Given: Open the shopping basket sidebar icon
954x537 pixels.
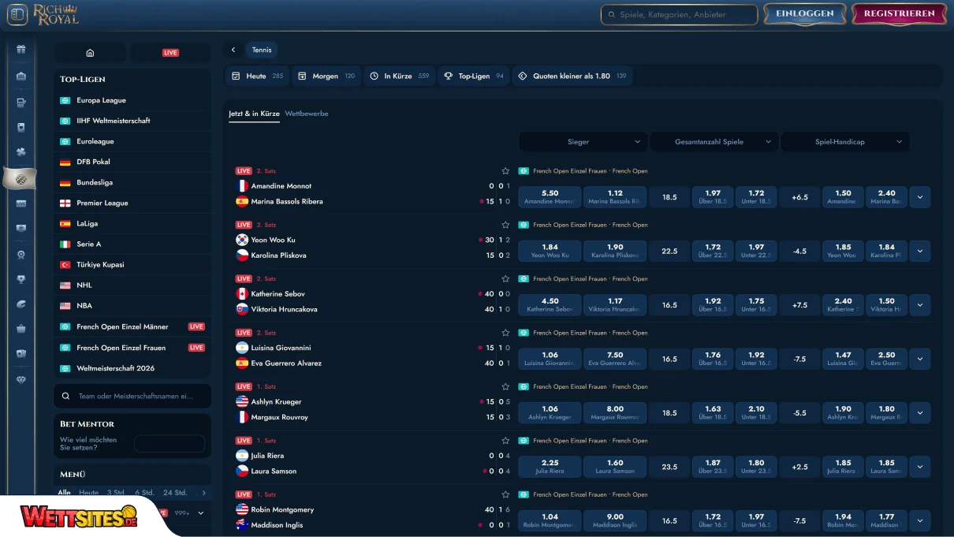Looking at the screenshot, I should pos(20,329).
